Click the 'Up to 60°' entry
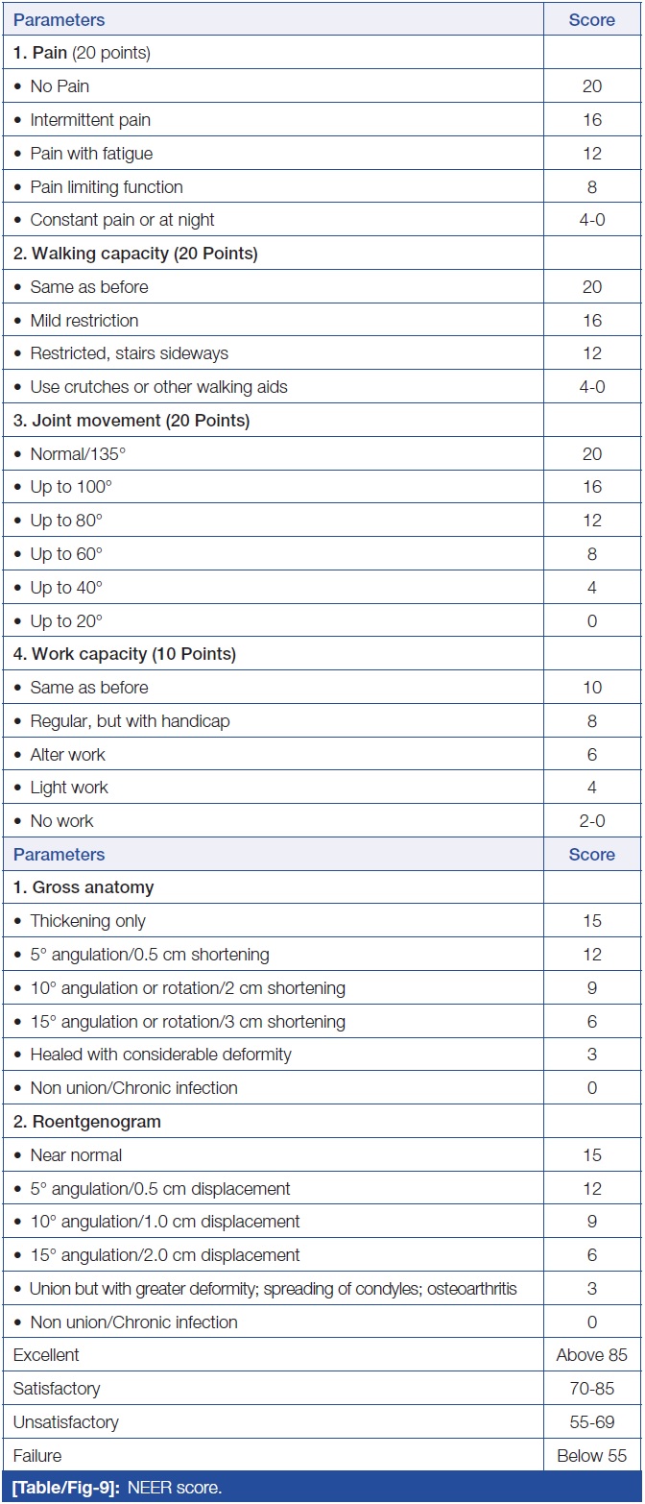 tap(65, 554)
